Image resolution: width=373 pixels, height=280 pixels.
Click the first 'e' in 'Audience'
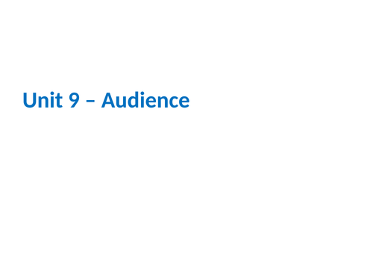pyautogui.click(x=151, y=102)
